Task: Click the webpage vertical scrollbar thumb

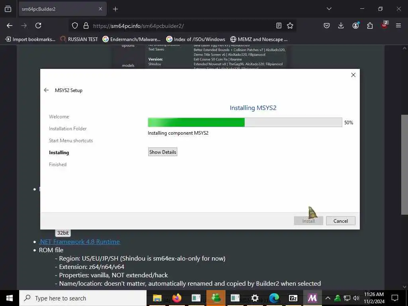Action: click(x=404, y=165)
